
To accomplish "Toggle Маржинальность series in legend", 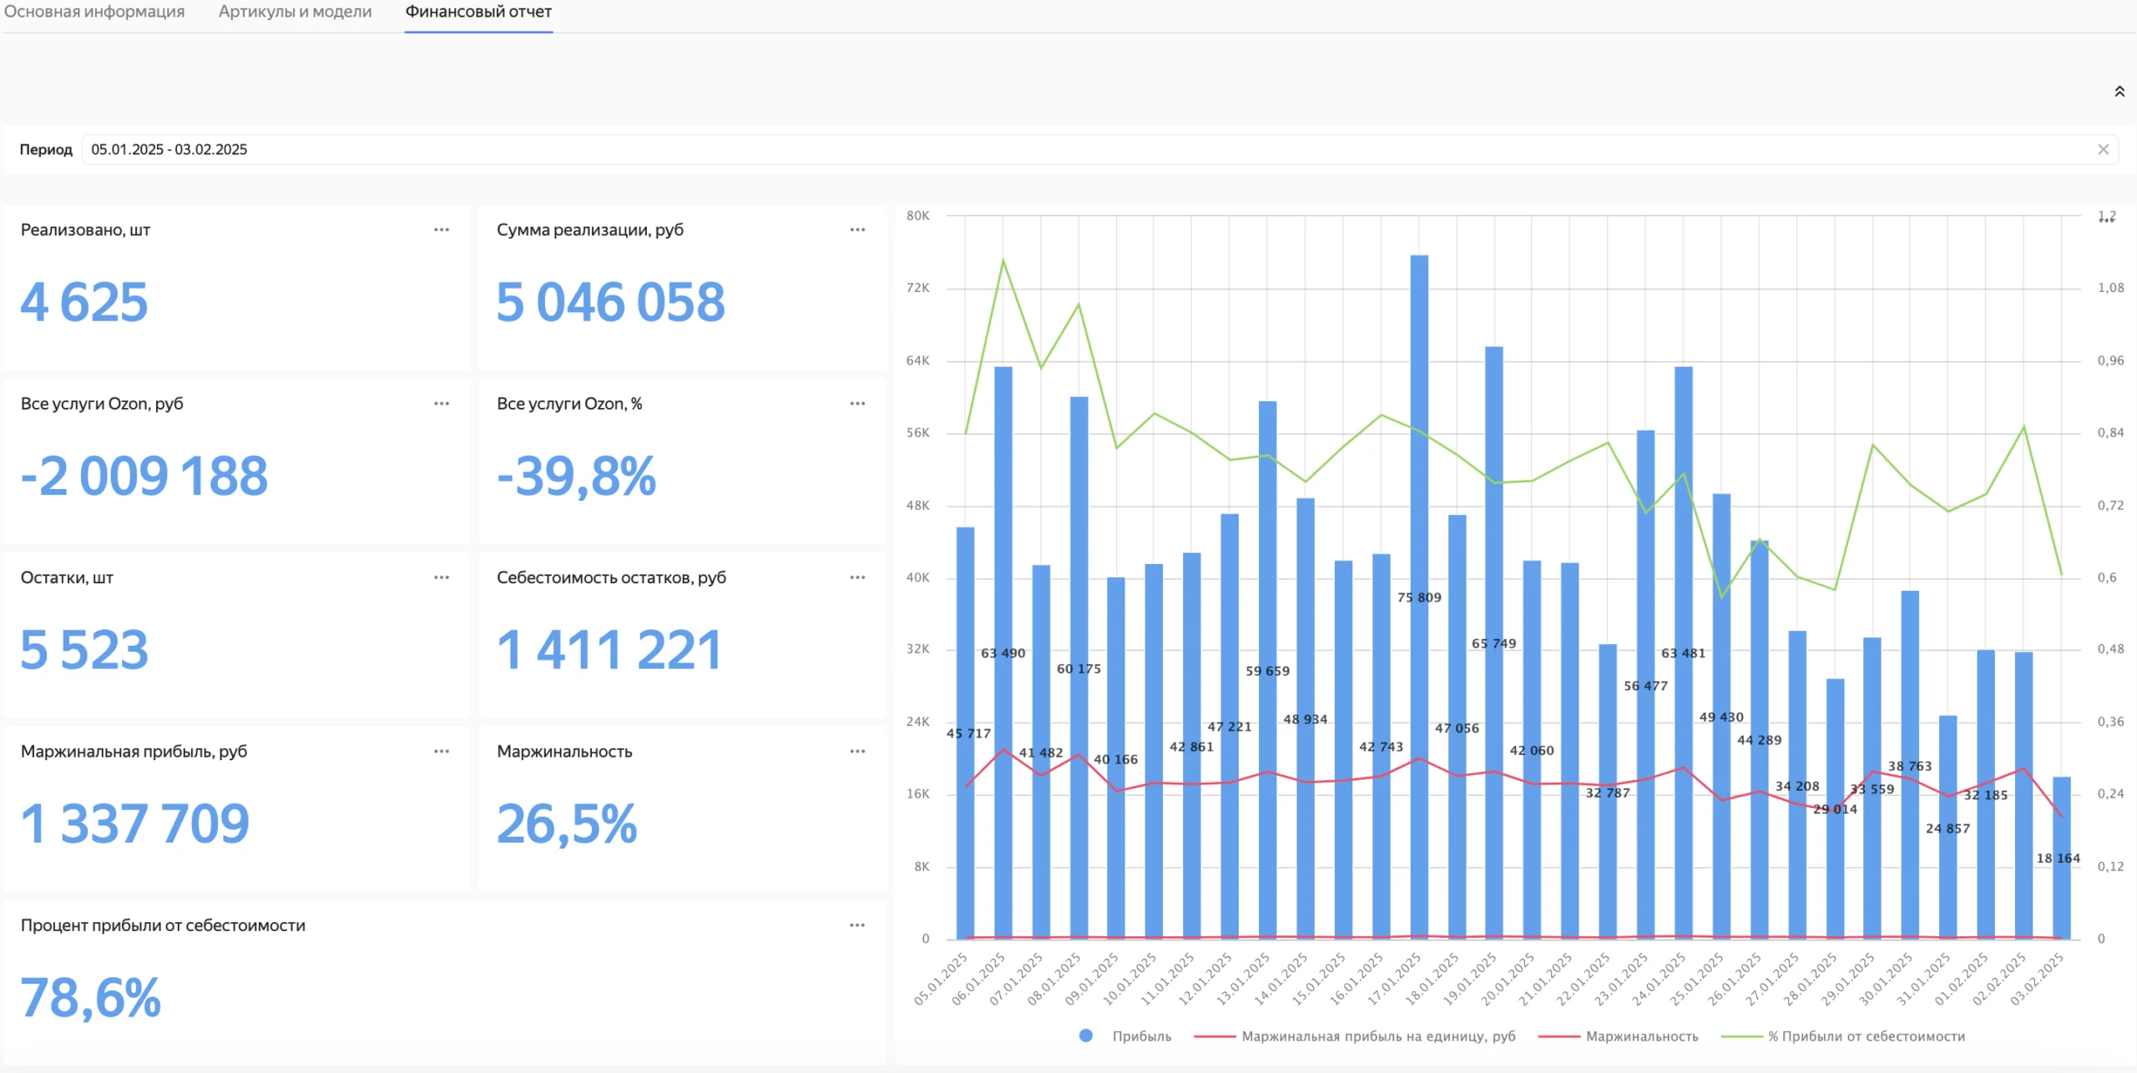I will [1619, 1036].
